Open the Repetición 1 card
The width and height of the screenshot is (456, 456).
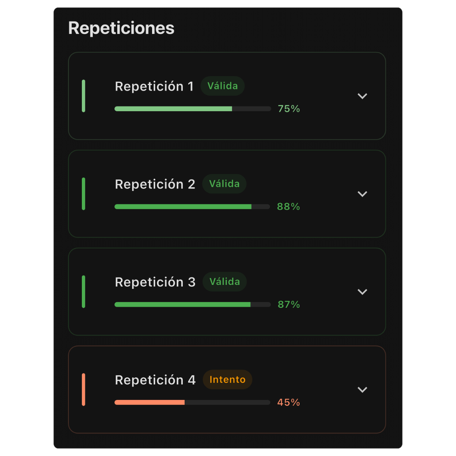click(227, 96)
